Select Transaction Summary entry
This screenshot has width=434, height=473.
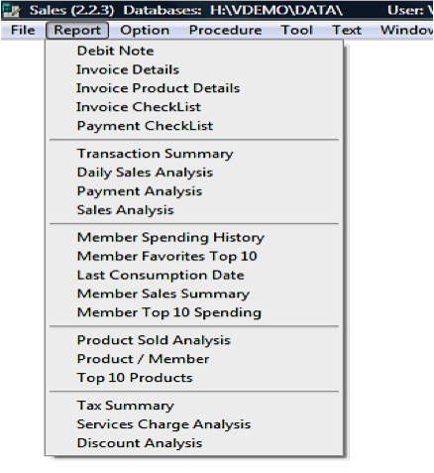pyautogui.click(x=194, y=154)
